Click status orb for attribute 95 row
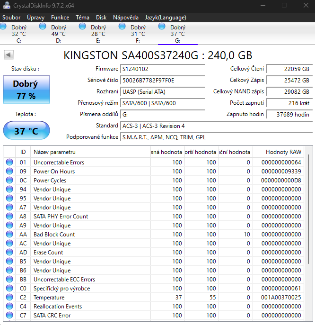The width and height of the screenshot is (315, 325). [x=9, y=198]
